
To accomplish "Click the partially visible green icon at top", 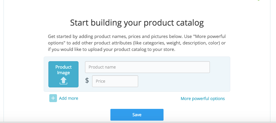I will pos(258,0).
